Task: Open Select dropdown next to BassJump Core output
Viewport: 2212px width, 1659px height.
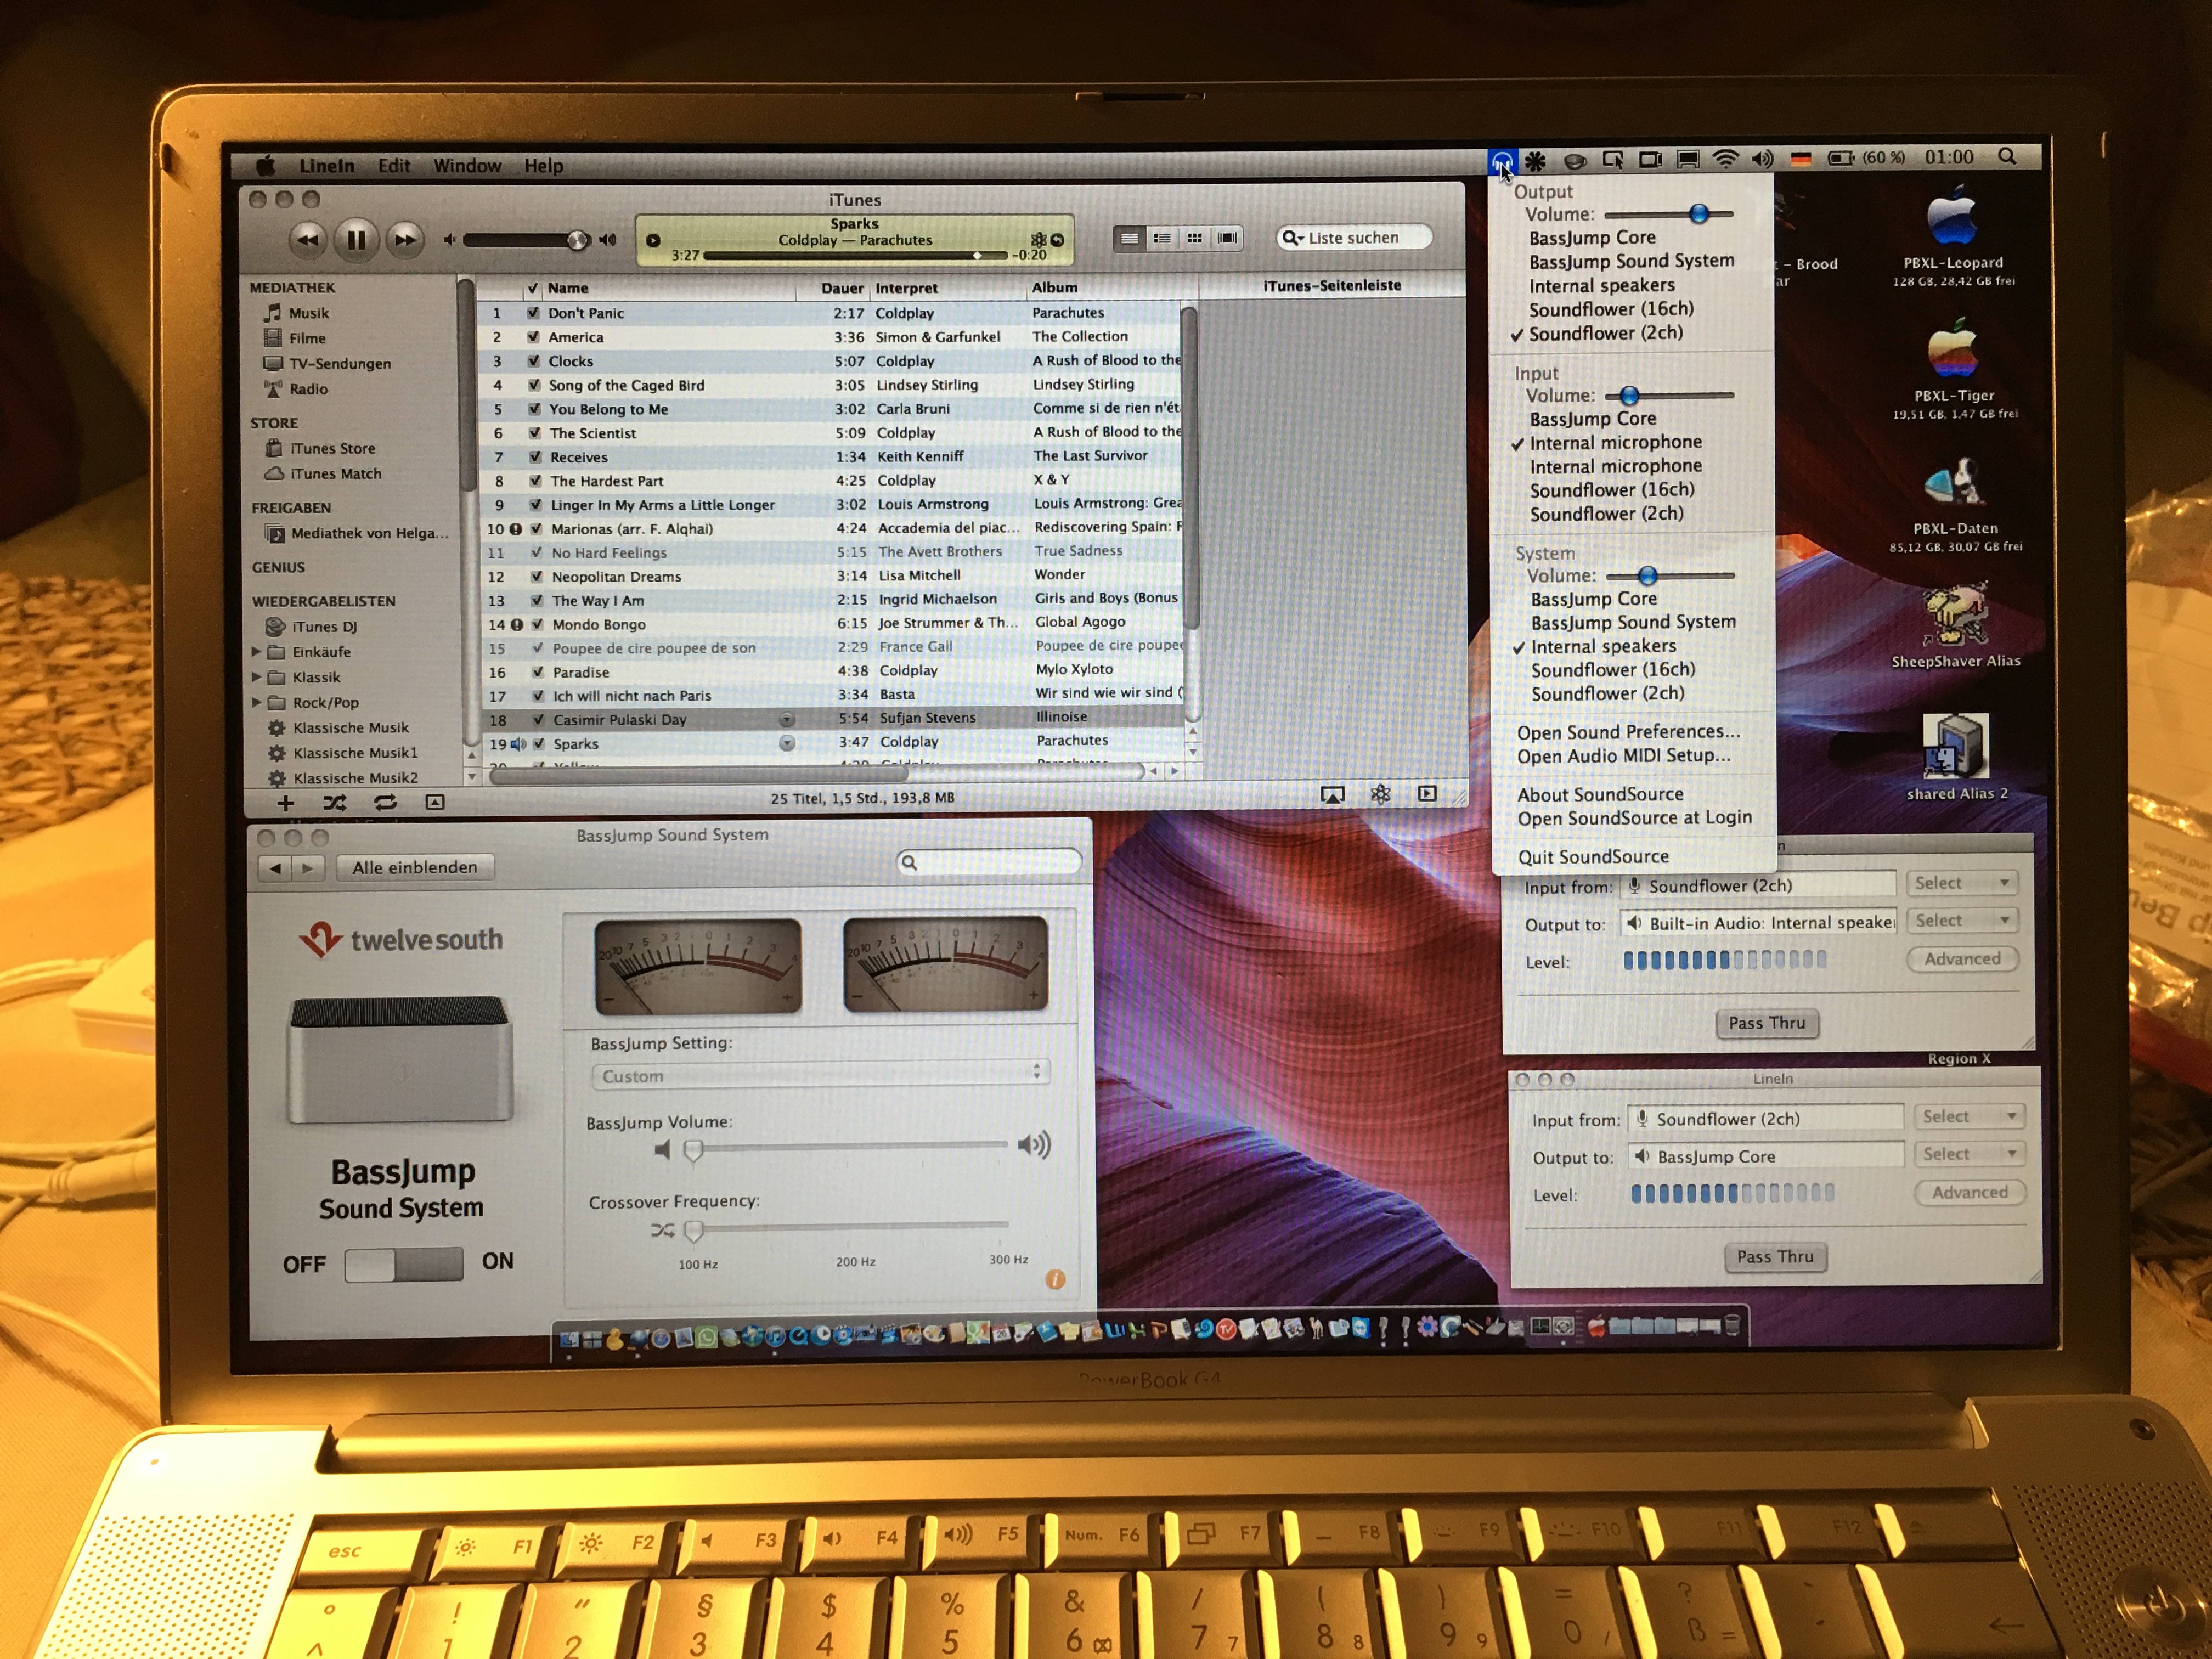Action: pyautogui.click(x=1968, y=1154)
